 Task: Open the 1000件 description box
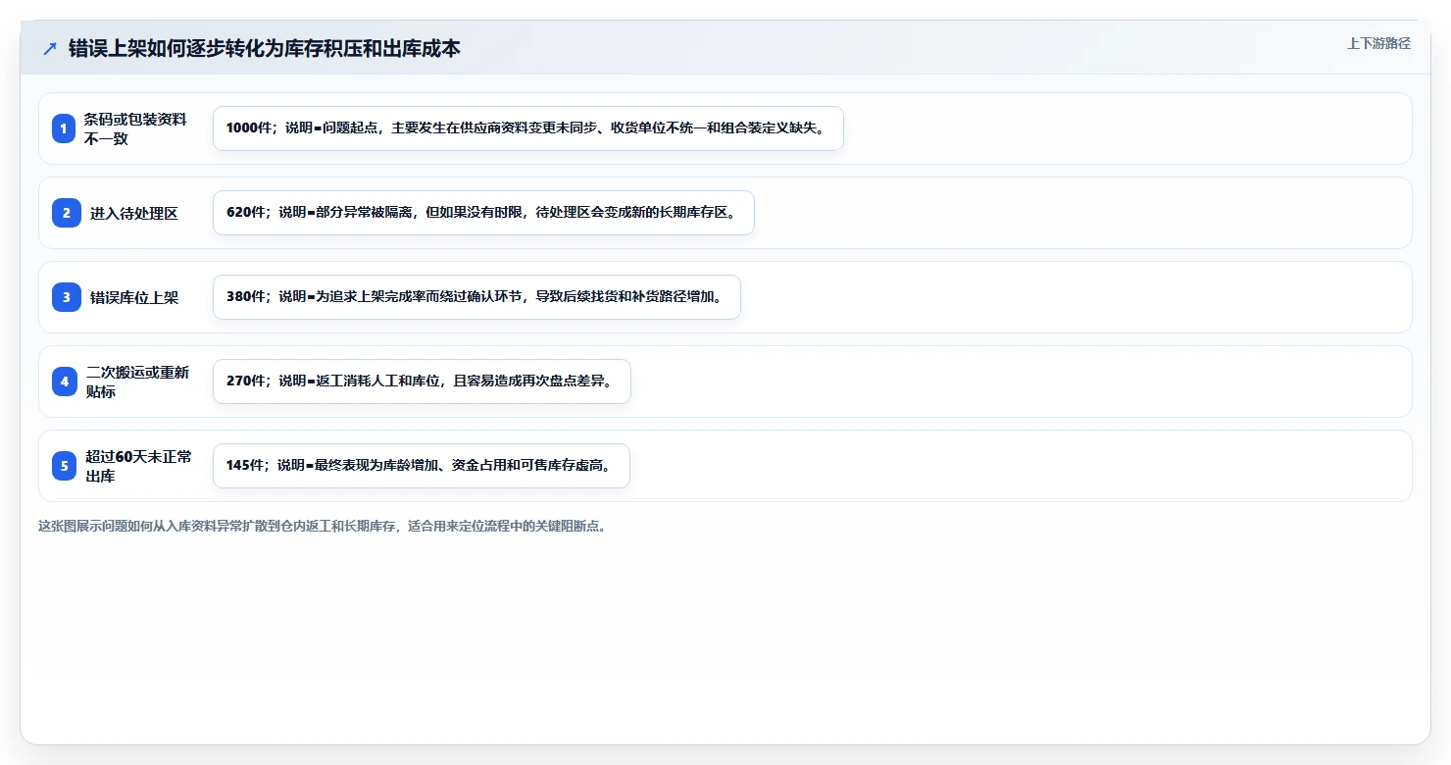tap(528, 128)
